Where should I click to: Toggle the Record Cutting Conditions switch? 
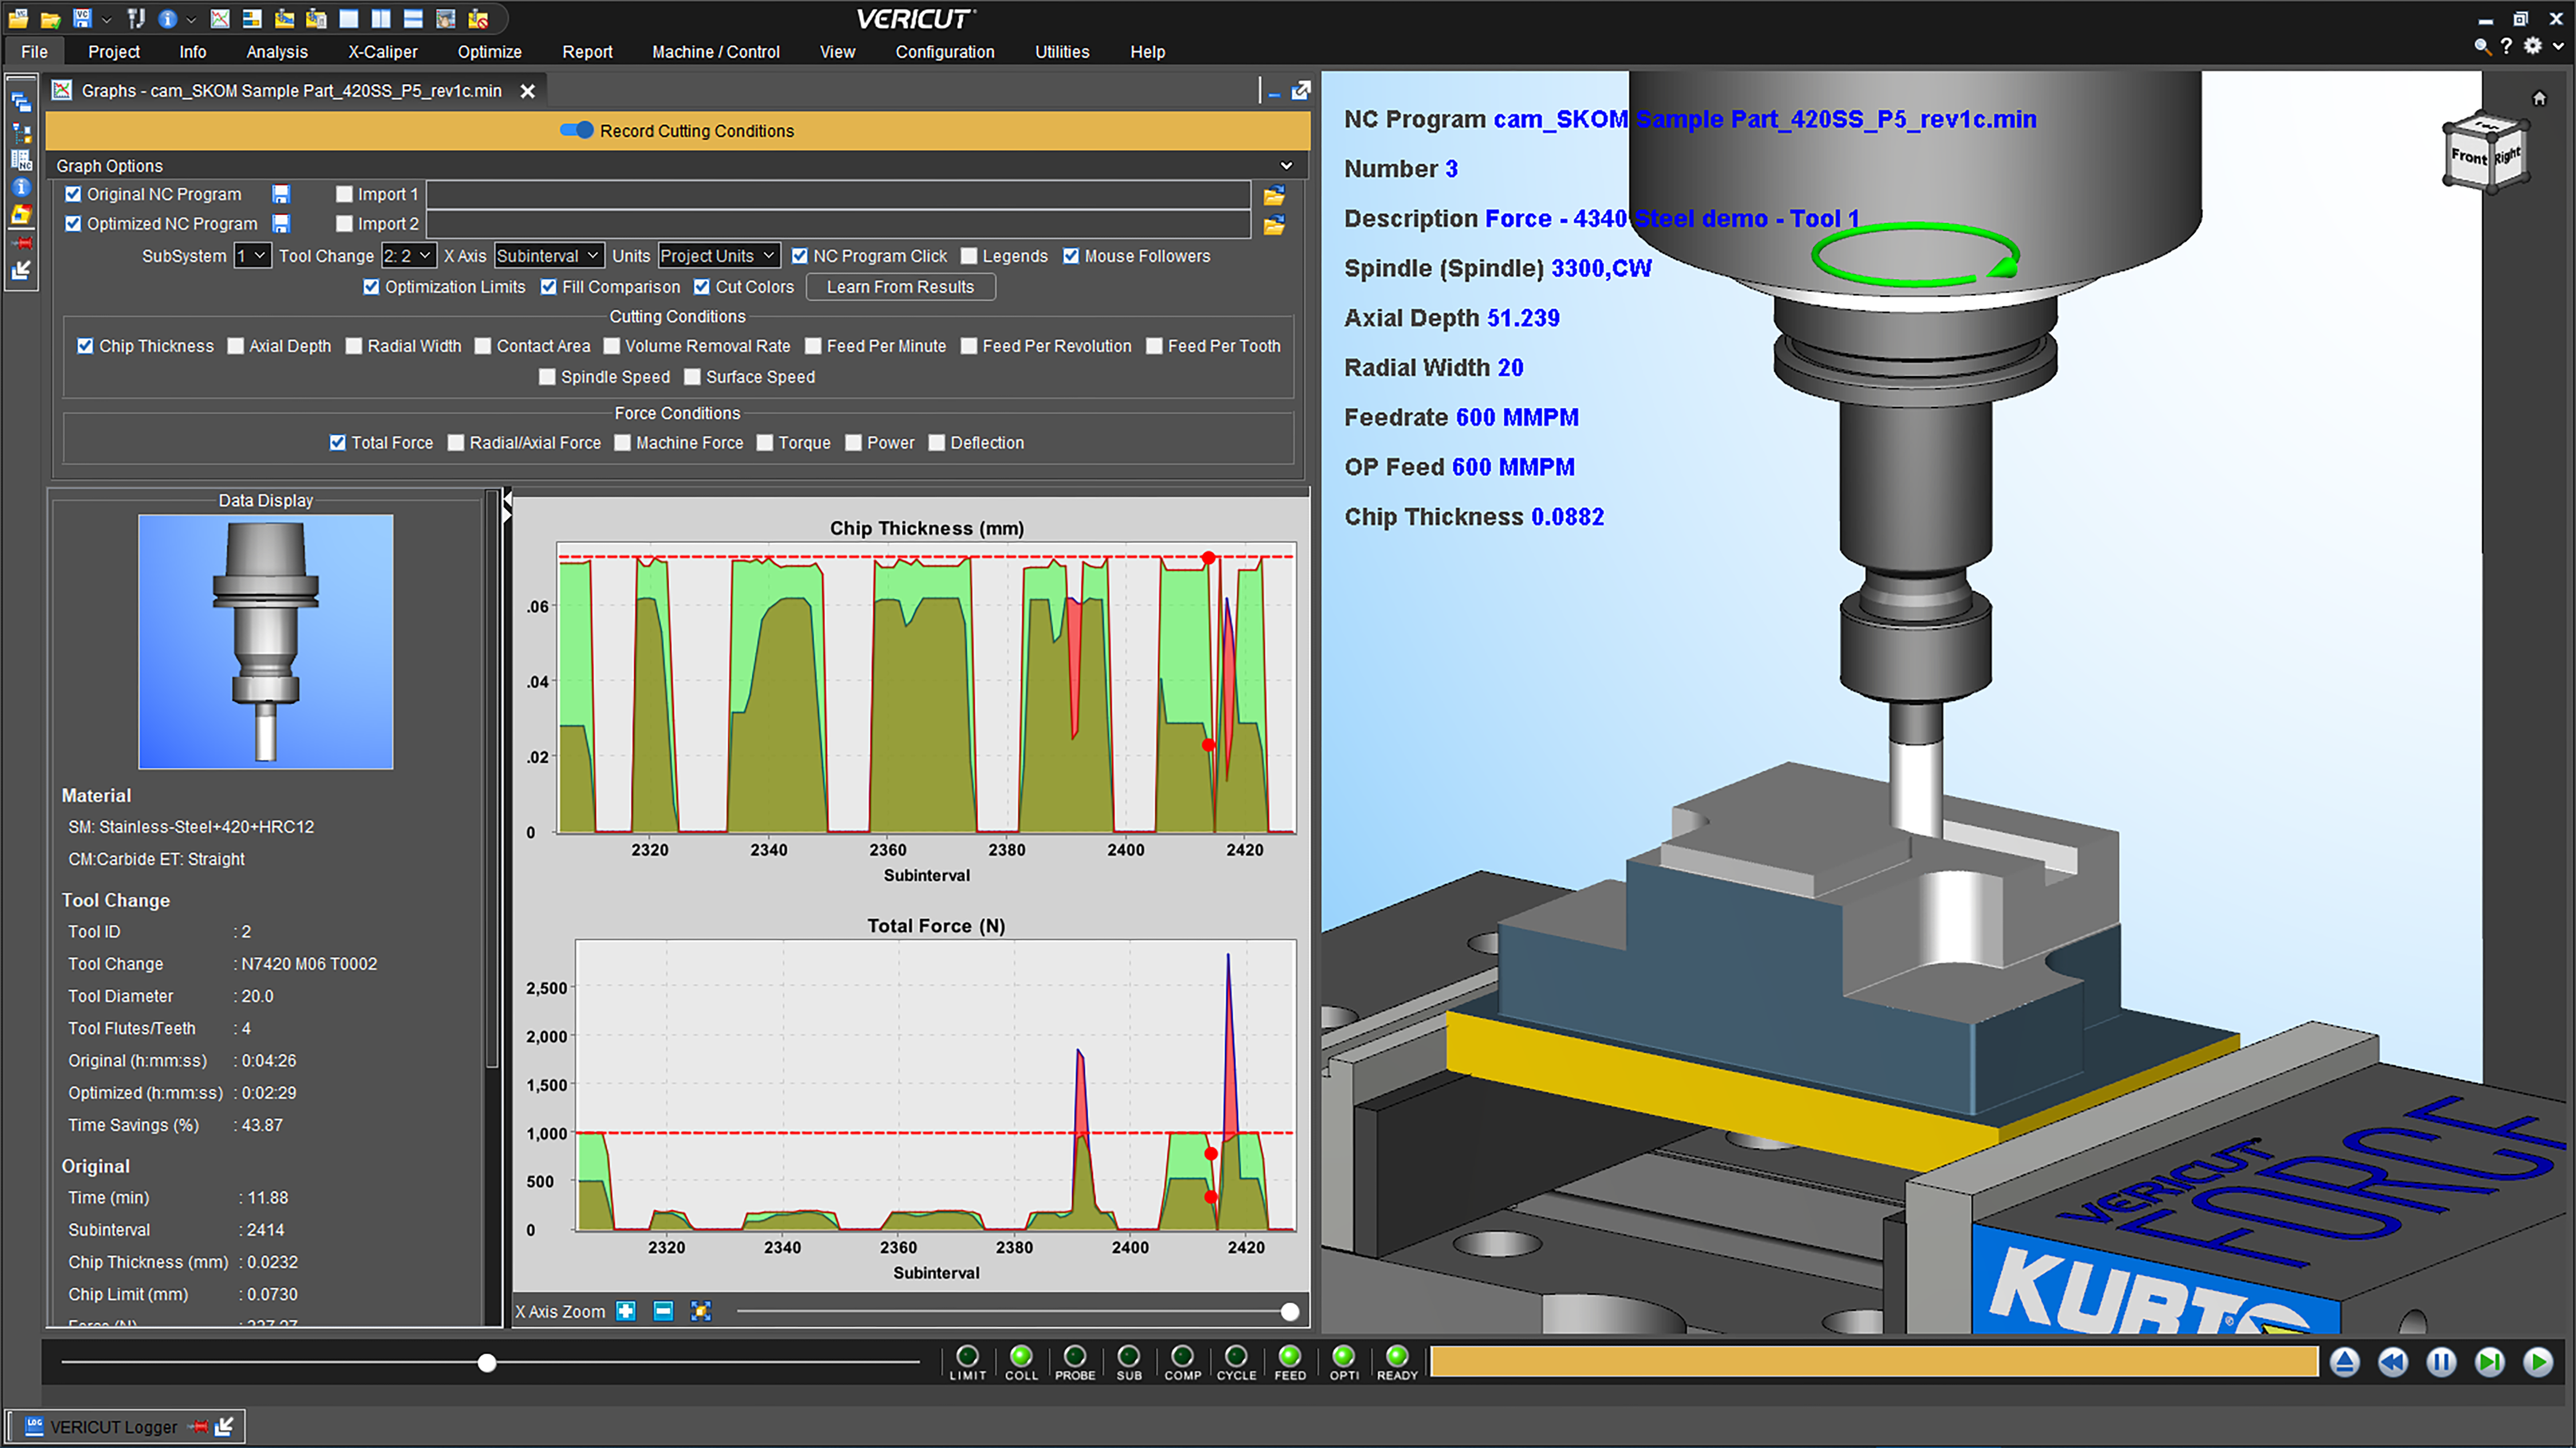click(577, 130)
